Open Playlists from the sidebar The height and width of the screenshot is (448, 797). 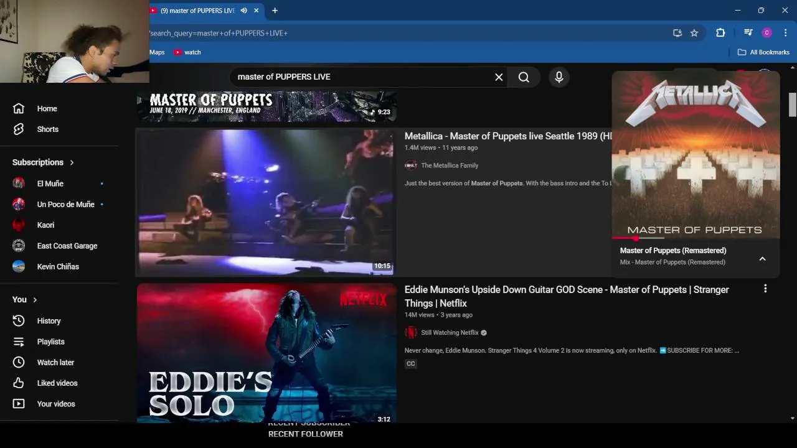[50, 342]
